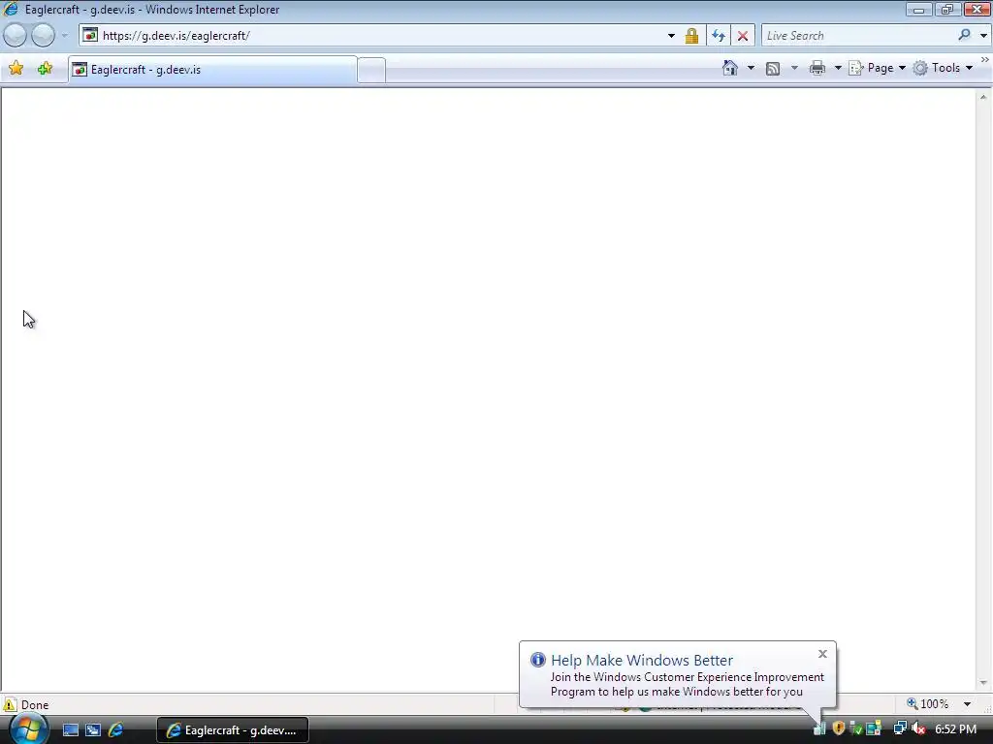Click the Stop loading button

pyautogui.click(x=743, y=36)
